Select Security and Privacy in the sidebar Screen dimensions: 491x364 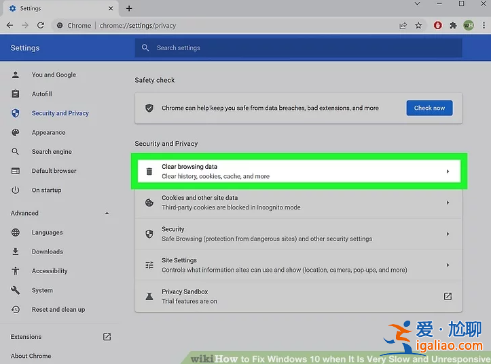click(60, 113)
